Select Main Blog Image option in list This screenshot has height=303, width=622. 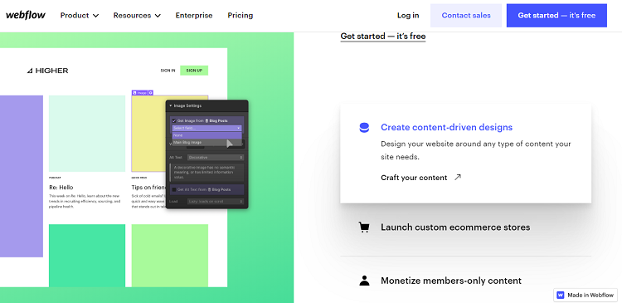click(x=187, y=142)
